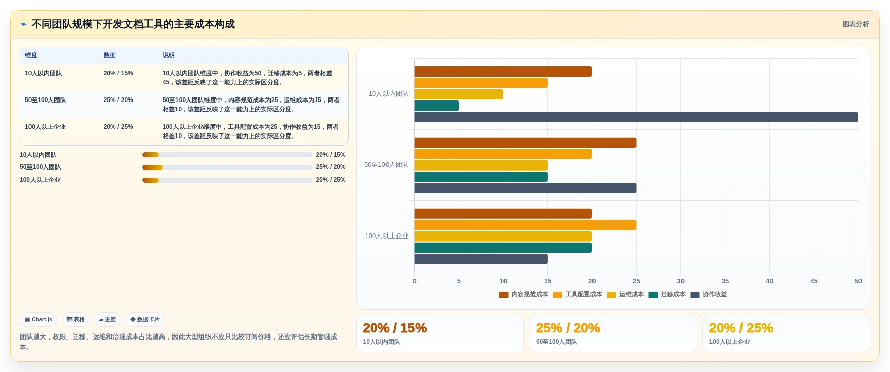Select the 进度 tag chip
The height and width of the screenshot is (372, 890).
click(x=107, y=319)
